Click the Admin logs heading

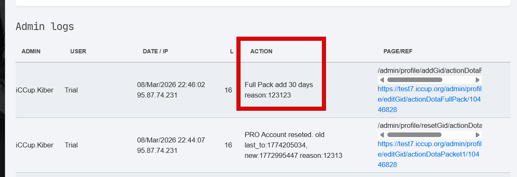pos(45,27)
